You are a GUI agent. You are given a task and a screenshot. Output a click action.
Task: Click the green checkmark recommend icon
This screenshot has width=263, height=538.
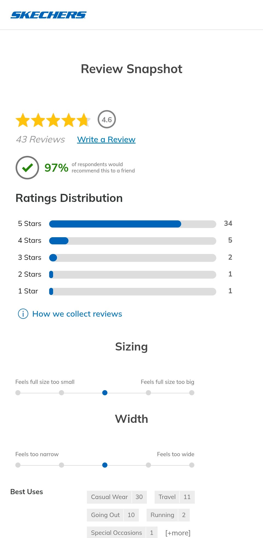[27, 168]
